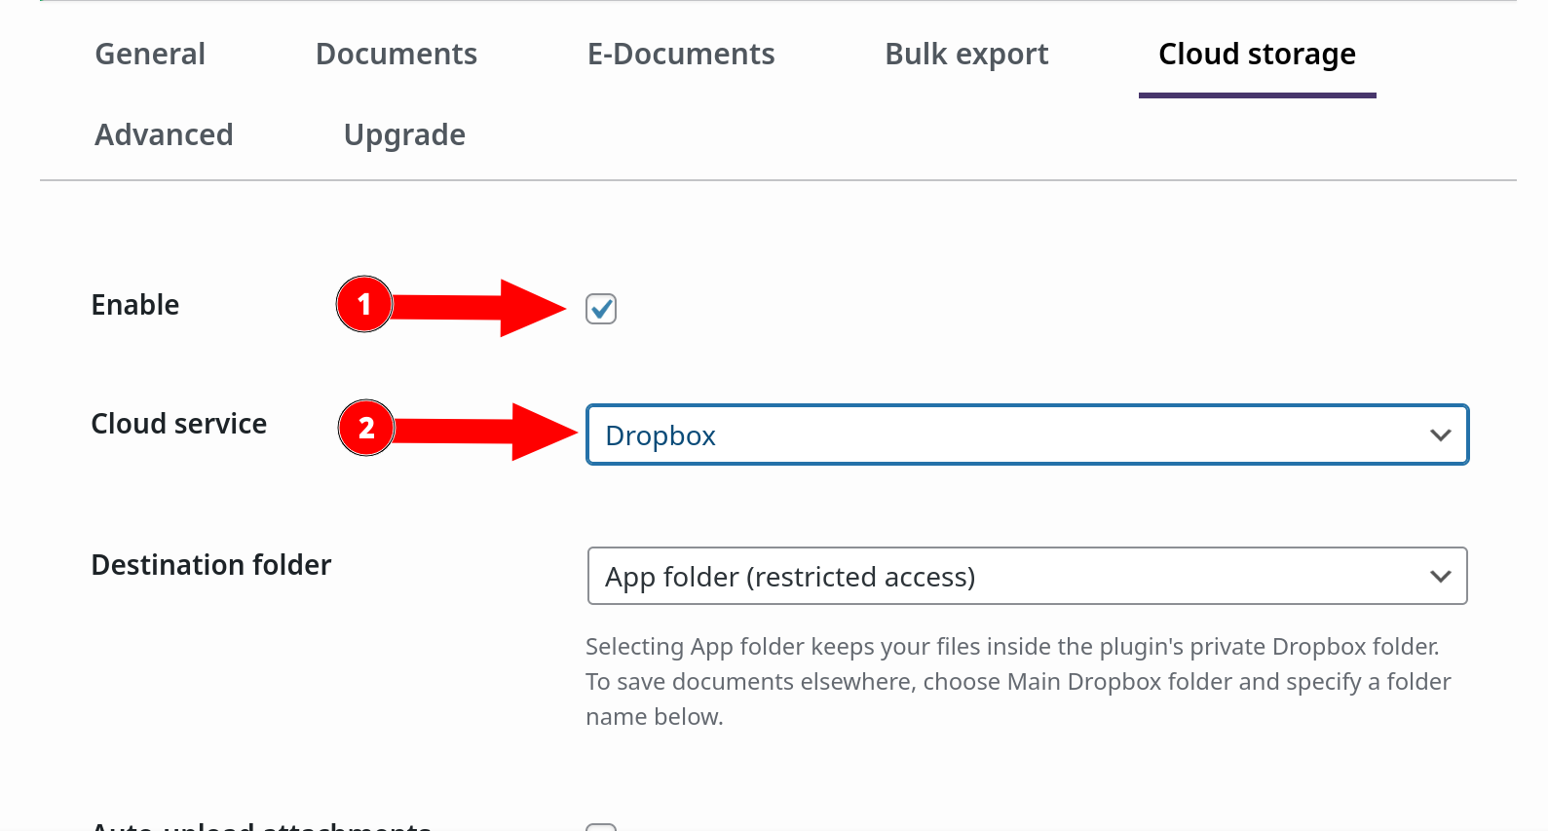Open the Upgrade tab
The image size is (1548, 831).
(x=403, y=134)
